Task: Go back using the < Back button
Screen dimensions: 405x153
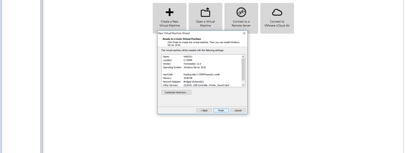Action: [204, 110]
